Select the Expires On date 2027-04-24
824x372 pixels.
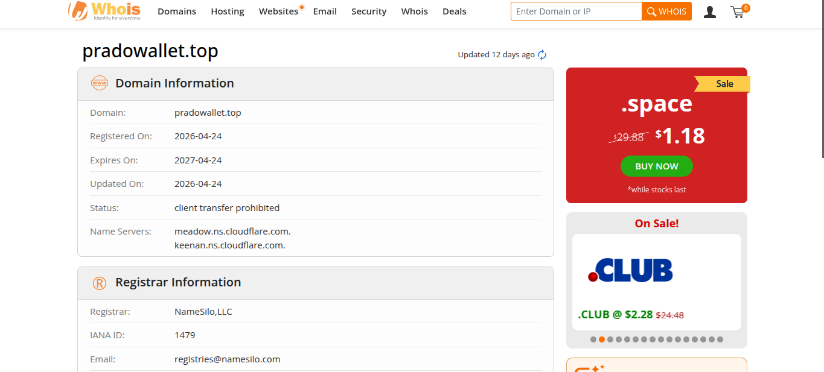(x=198, y=160)
